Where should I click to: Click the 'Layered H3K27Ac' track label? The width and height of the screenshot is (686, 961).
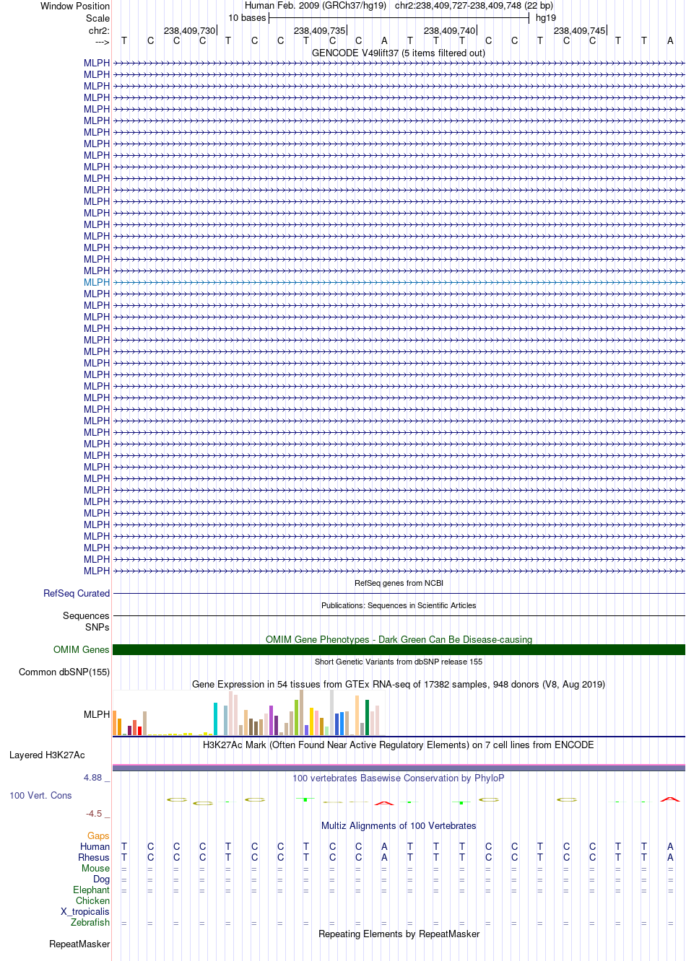(x=47, y=755)
